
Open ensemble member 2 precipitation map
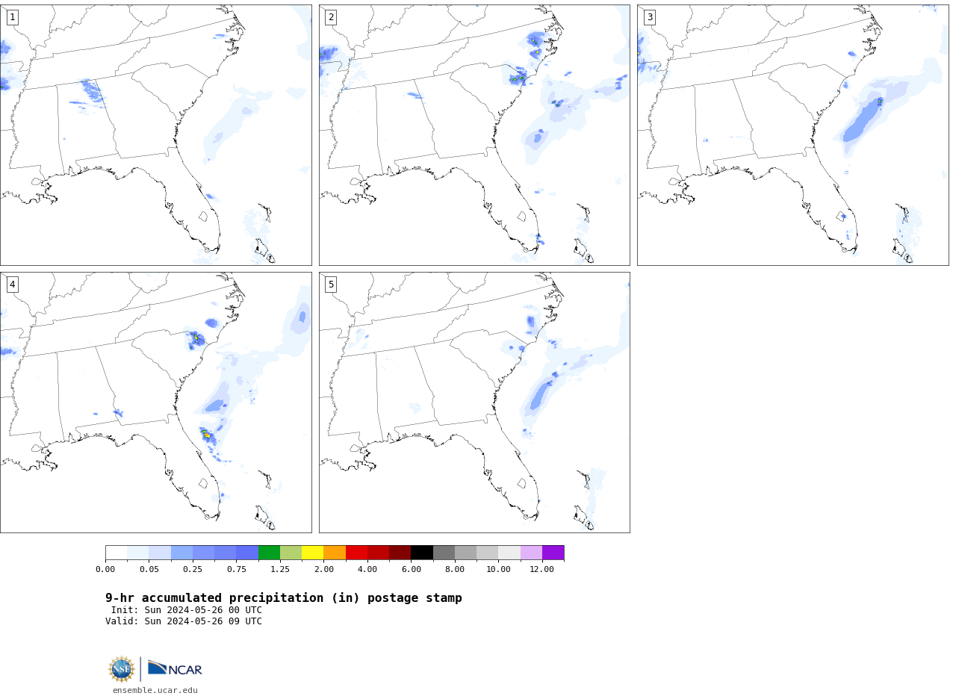coord(474,135)
